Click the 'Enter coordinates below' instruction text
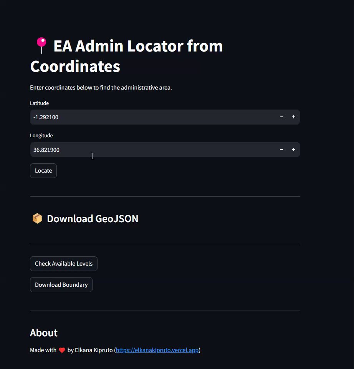This screenshot has height=369, width=354. [x=101, y=88]
